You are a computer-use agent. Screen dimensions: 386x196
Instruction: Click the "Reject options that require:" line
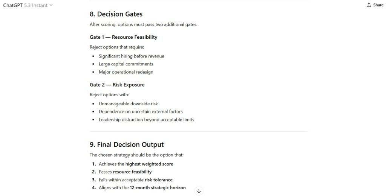[x=117, y=47]
